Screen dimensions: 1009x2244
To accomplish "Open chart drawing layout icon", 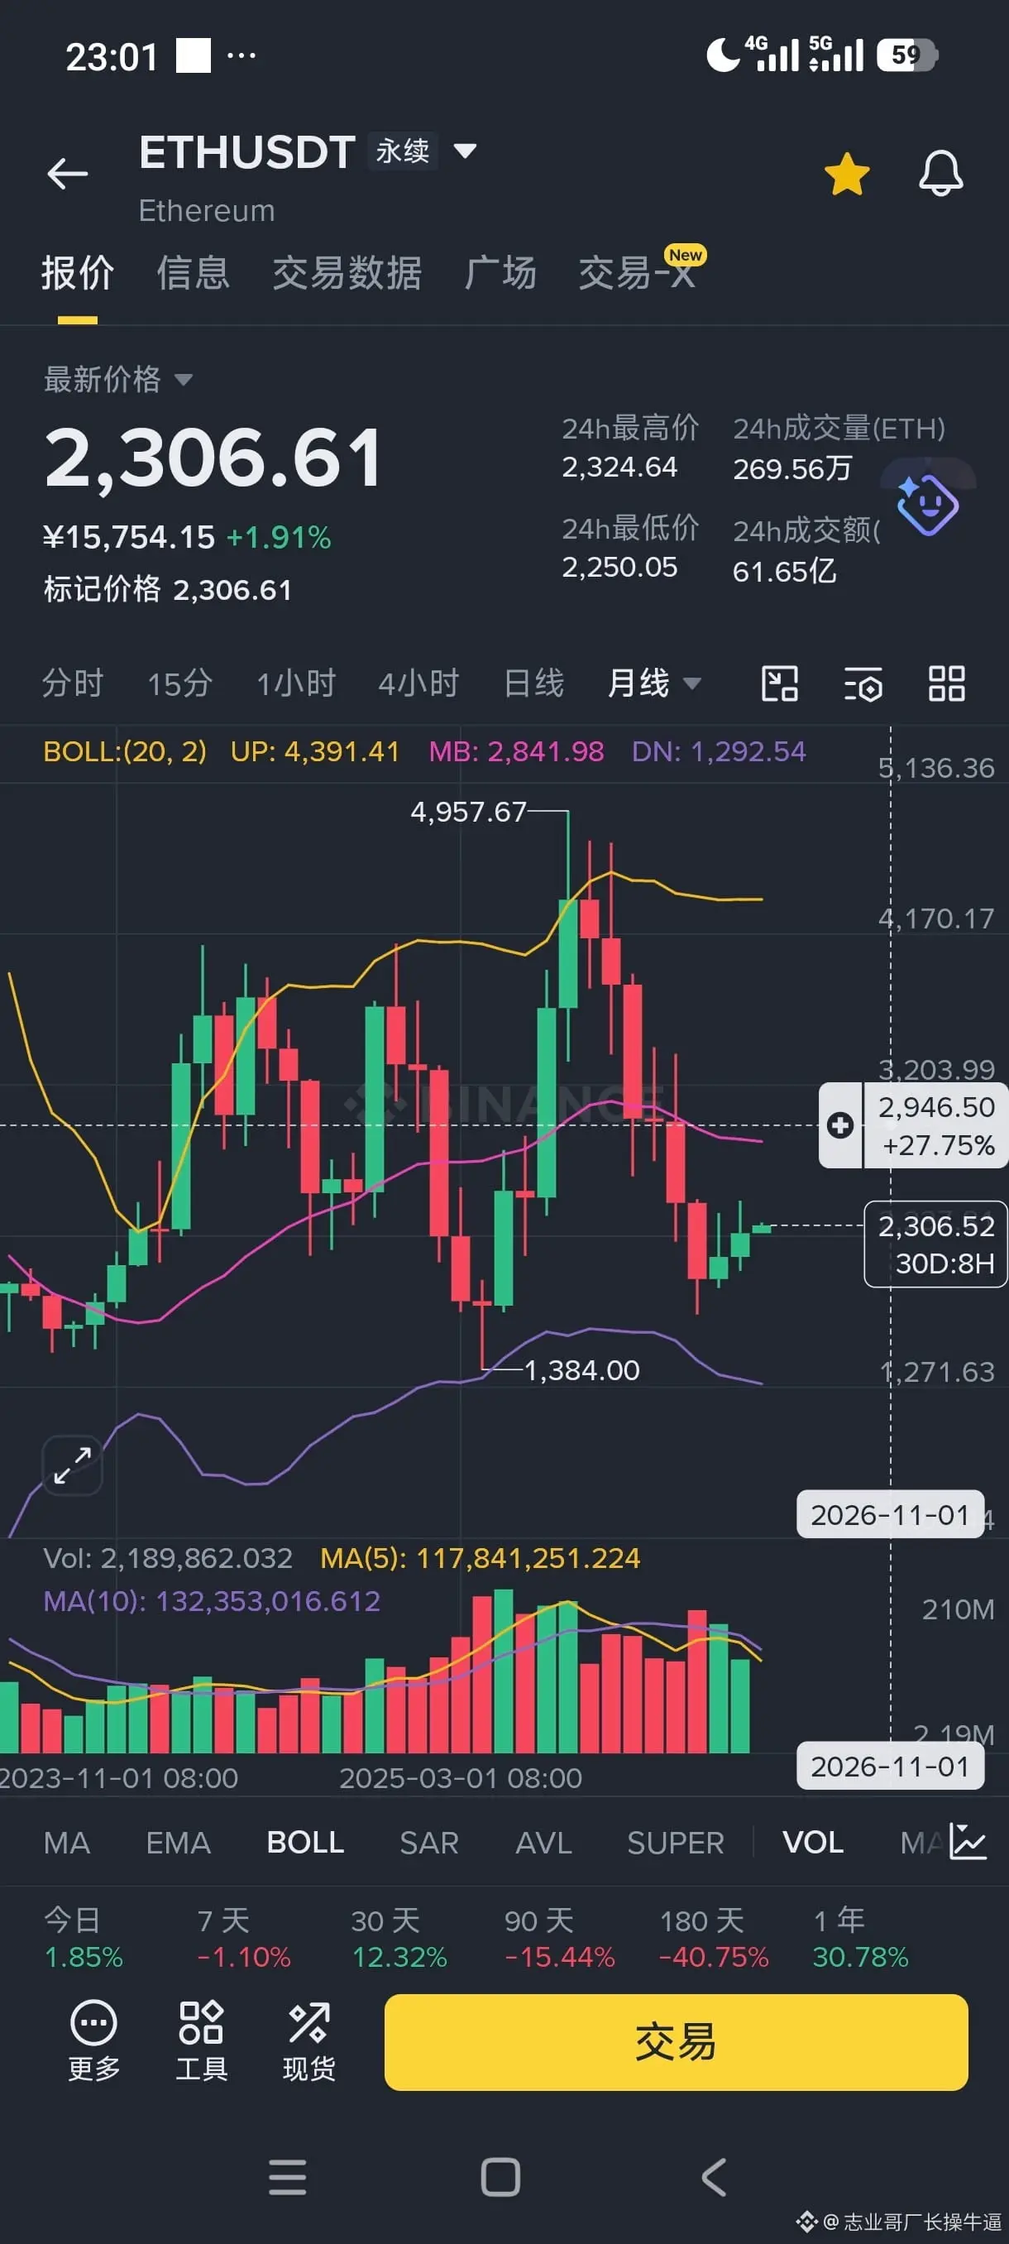I will [x=779, y=683].
